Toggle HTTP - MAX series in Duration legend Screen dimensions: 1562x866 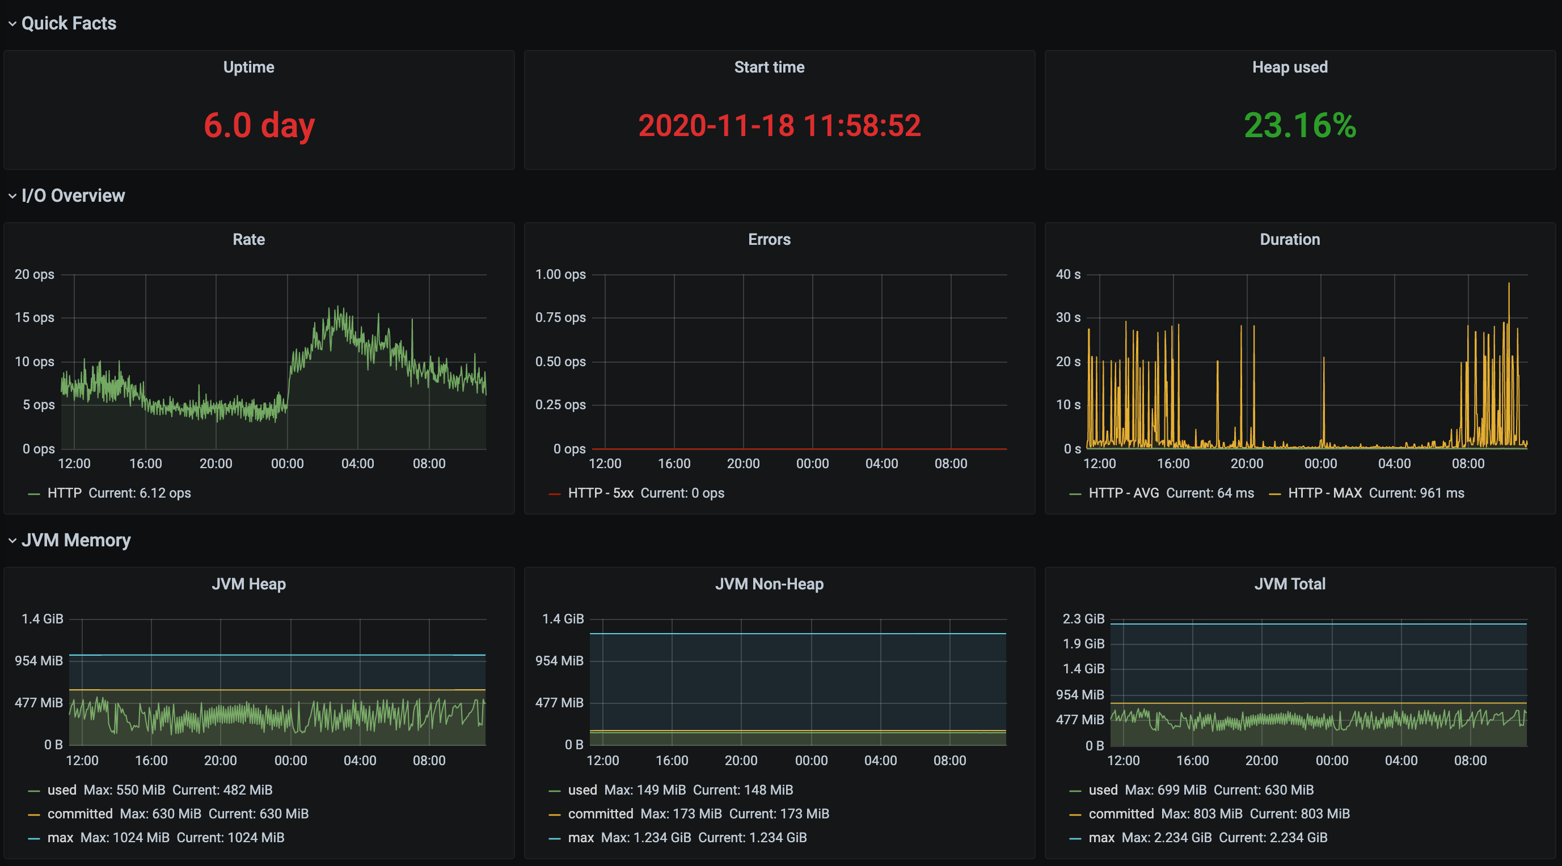point(1324,493)
